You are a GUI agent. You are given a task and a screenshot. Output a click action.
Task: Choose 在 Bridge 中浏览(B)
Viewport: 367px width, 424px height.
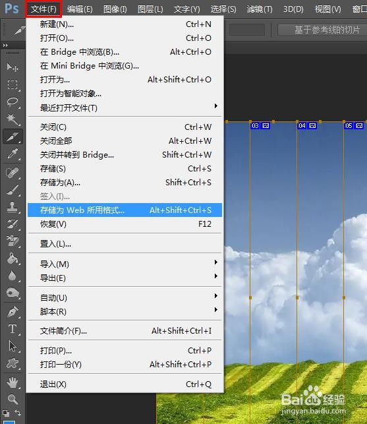125,52
